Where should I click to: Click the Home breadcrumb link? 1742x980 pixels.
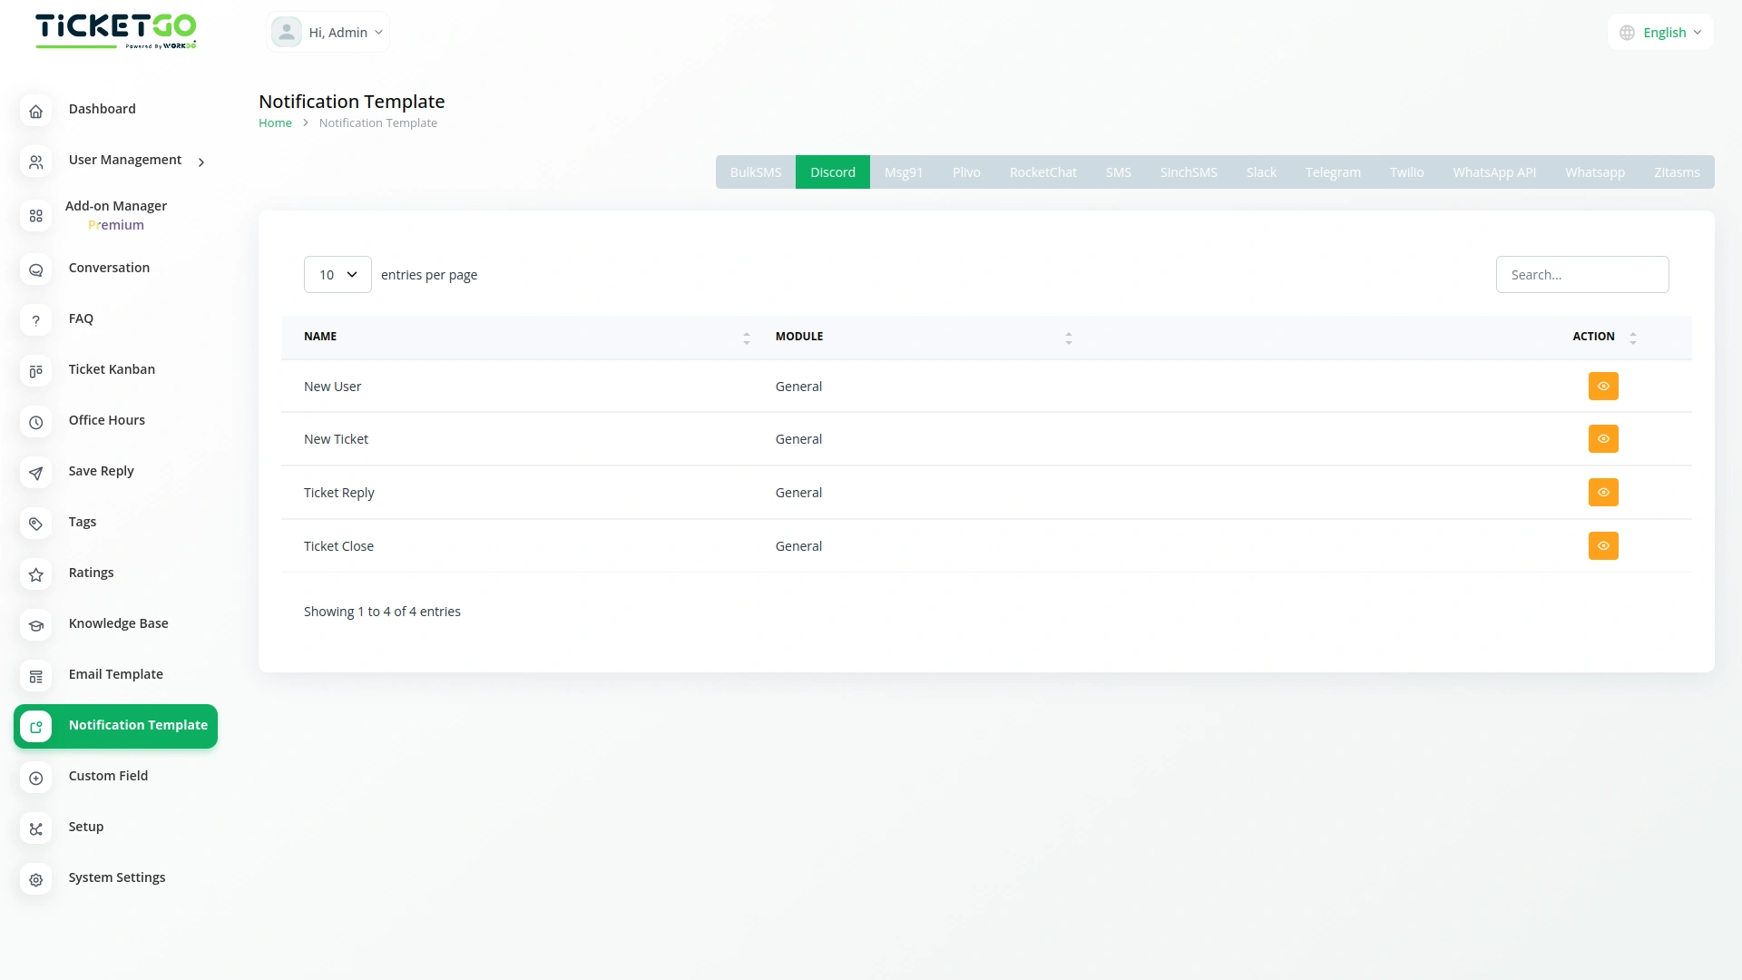pyautogui.click(x=275, y=123)
